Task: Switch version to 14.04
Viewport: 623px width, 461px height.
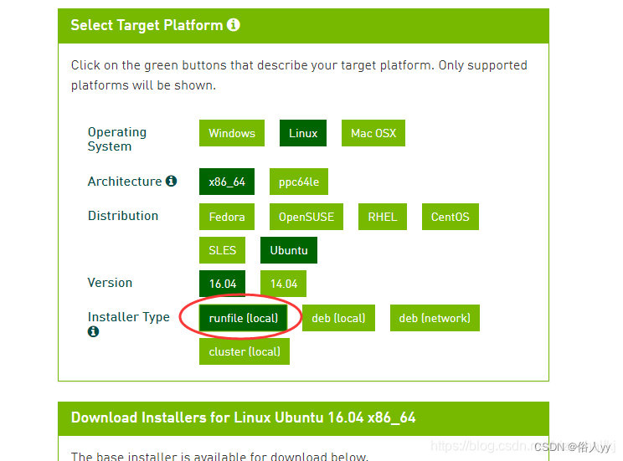Action: [284, 284]
